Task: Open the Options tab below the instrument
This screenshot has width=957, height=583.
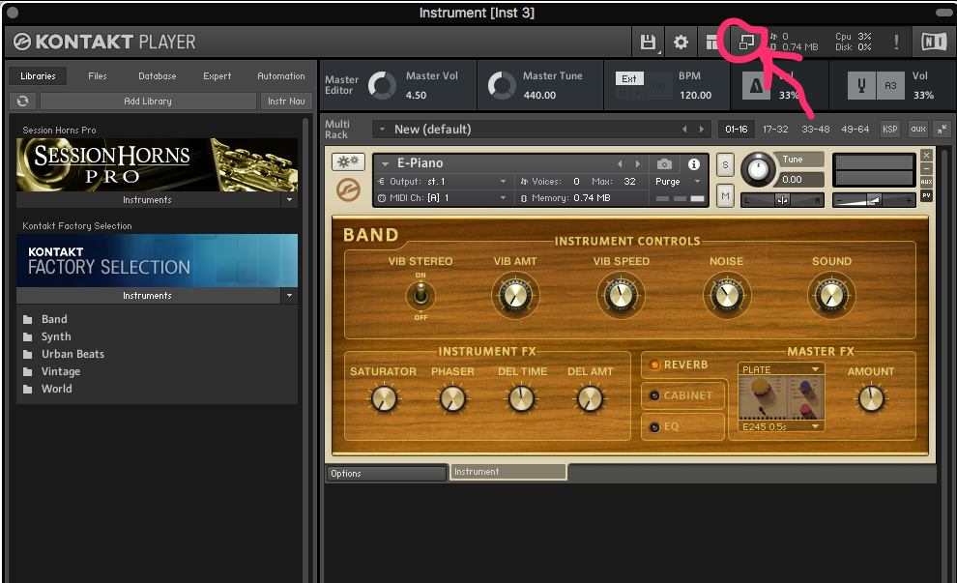Action: [x=387, y=473]
